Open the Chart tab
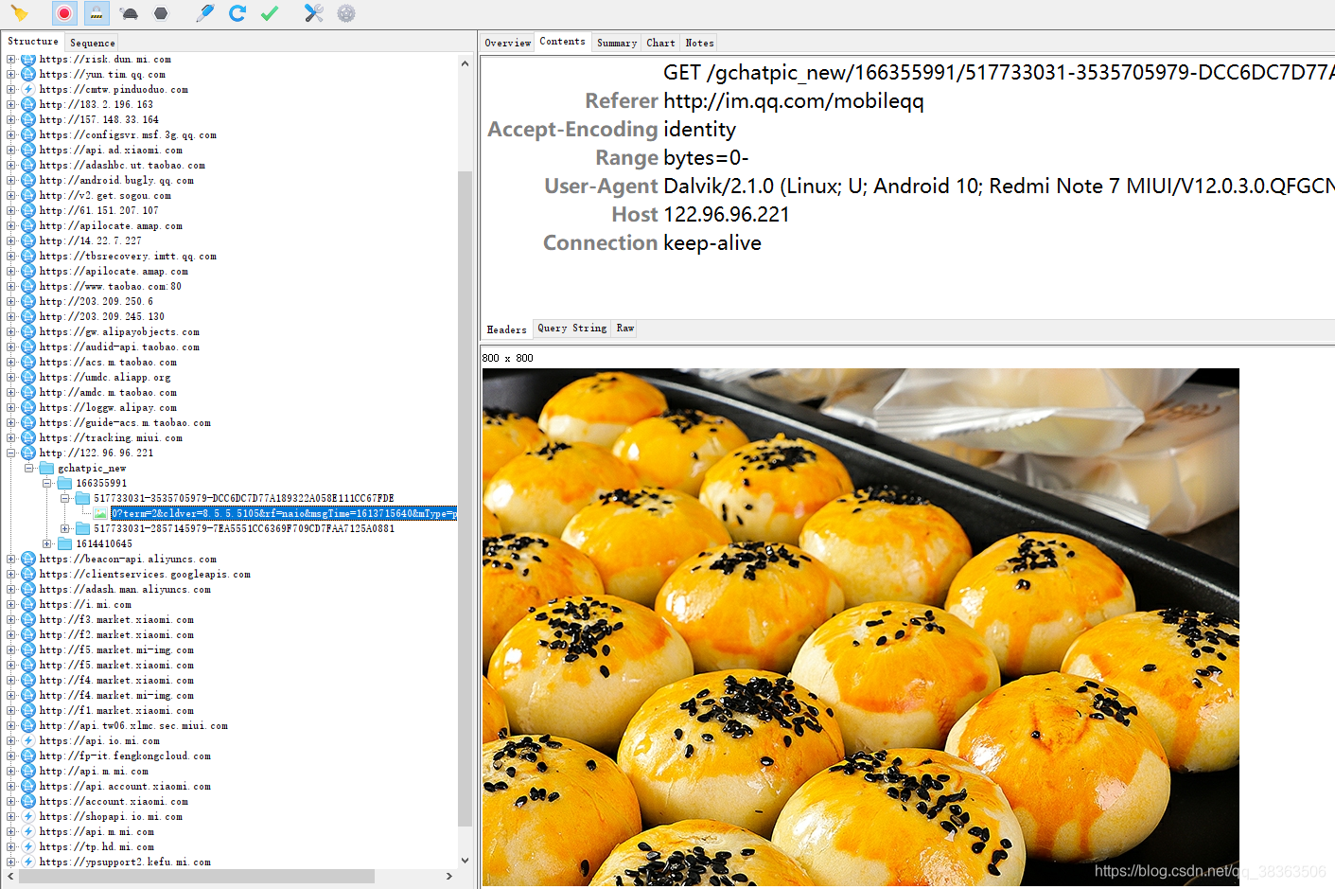This screenshot has height=889, width=1335. click(661, 43)
